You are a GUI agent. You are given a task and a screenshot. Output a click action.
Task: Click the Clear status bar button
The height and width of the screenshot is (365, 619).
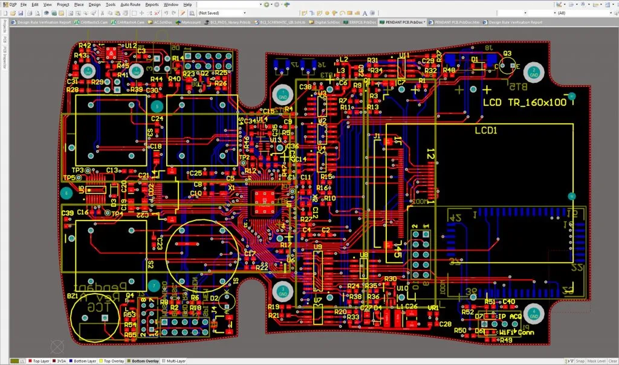(x=612, y=361)
